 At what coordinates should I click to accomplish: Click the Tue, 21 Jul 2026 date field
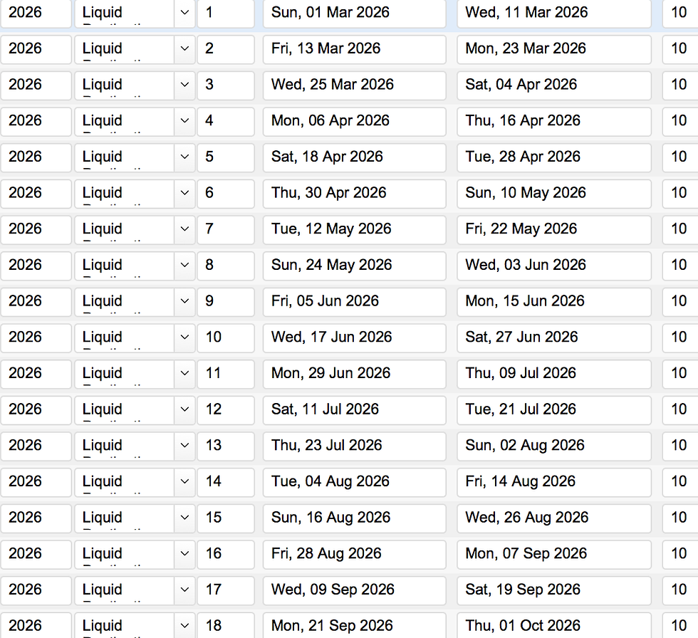tap(553, 409)
